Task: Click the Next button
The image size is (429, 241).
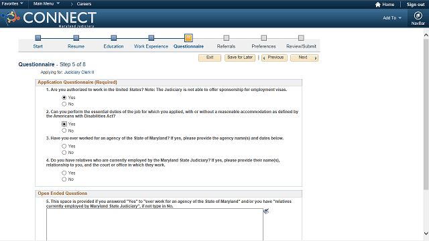Action: 304,58
